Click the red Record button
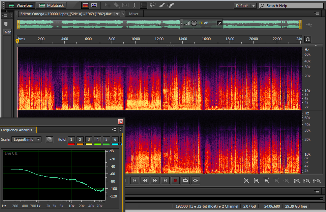Viewport: 326px width, 212px height. (175, 181)
